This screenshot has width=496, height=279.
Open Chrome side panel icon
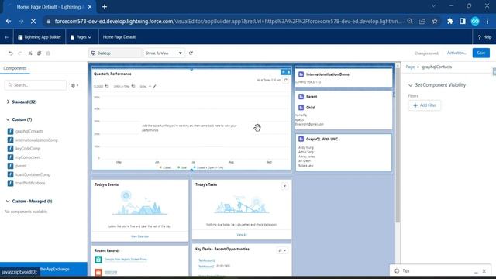pos(462,21)
